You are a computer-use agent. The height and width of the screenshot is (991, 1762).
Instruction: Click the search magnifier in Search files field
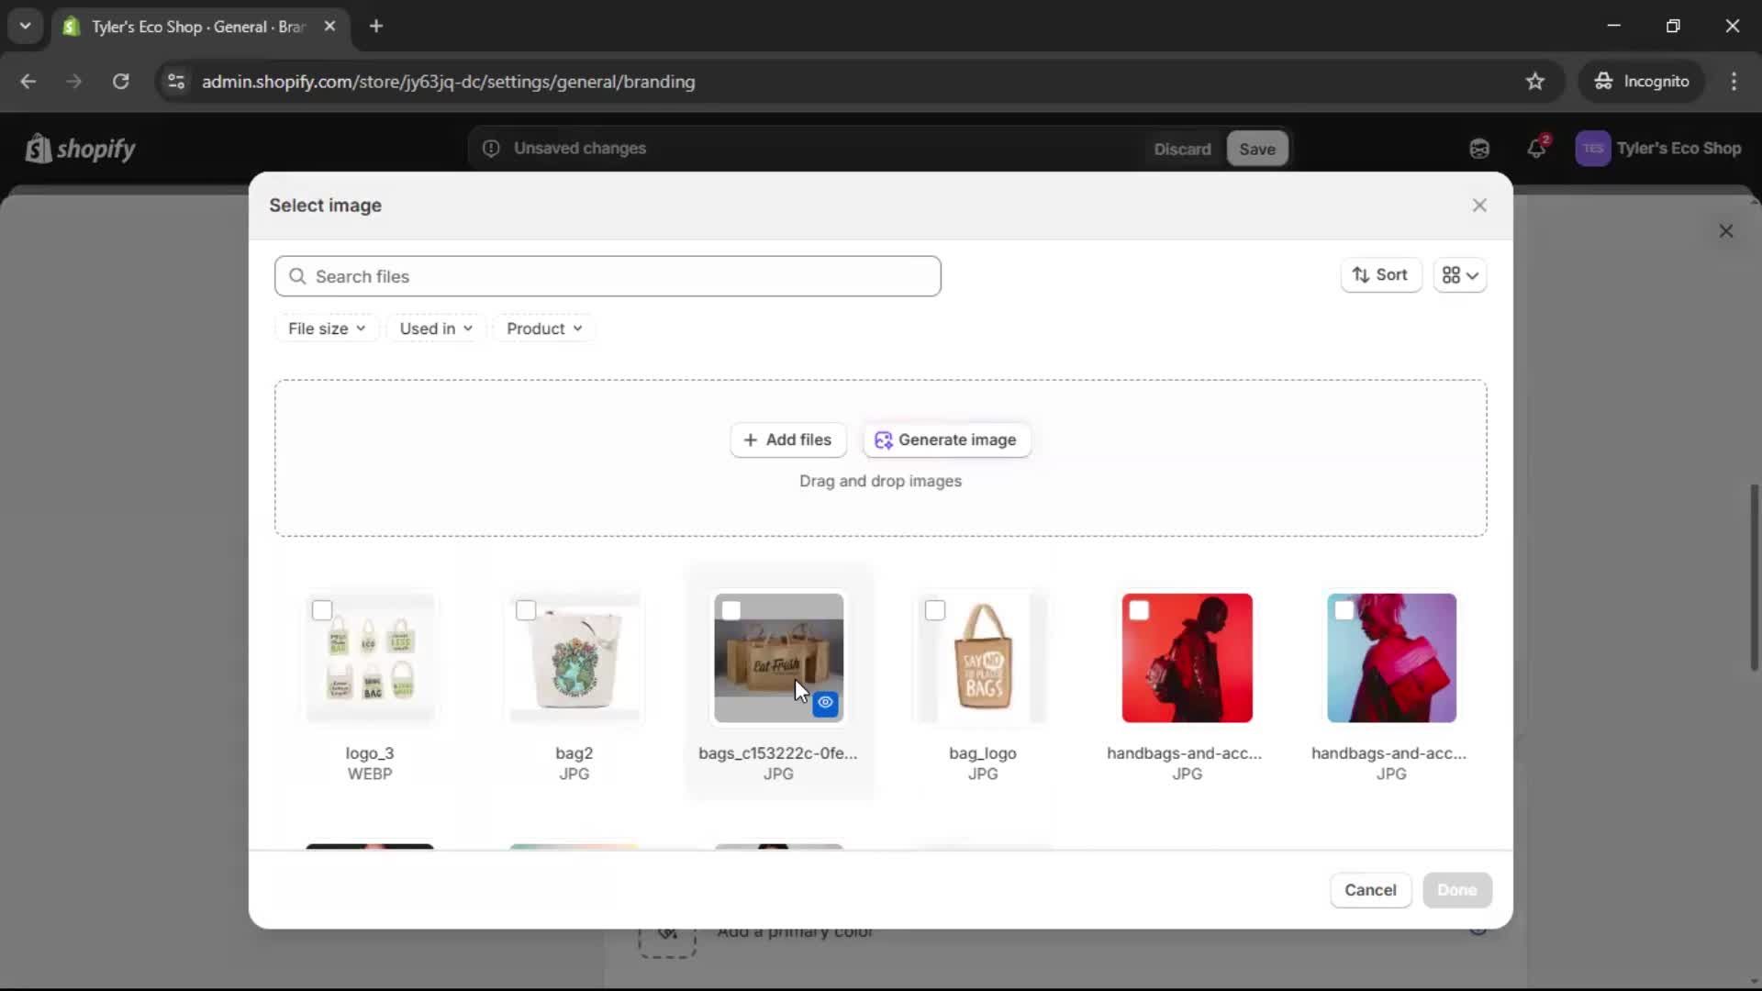[x=298, y=276]
